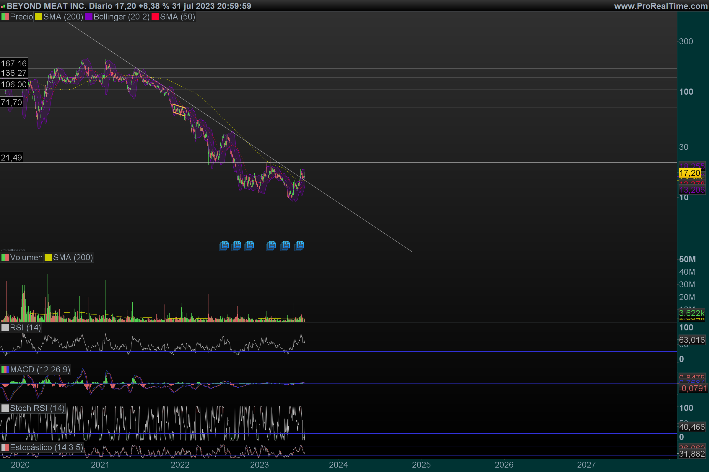Select the 21,49 horizontal level price tag
The image size is (709, 472).
tap(12, 158)
